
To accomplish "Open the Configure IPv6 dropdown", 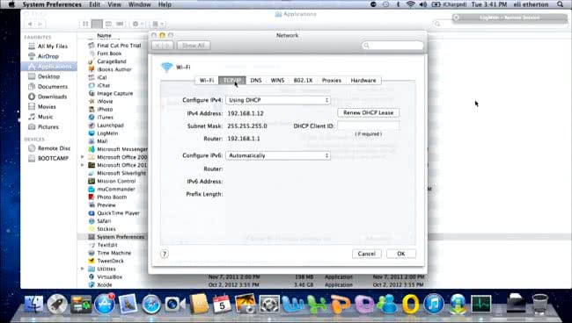I will pos(278,155).
